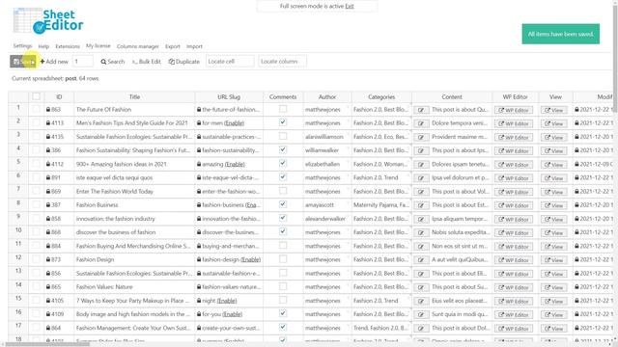Open WP Editor for Fashion Design row

[514, 260]
